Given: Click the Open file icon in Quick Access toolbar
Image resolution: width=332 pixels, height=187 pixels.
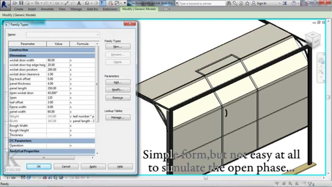Looking at the screenshot, I should click(15, 3).
